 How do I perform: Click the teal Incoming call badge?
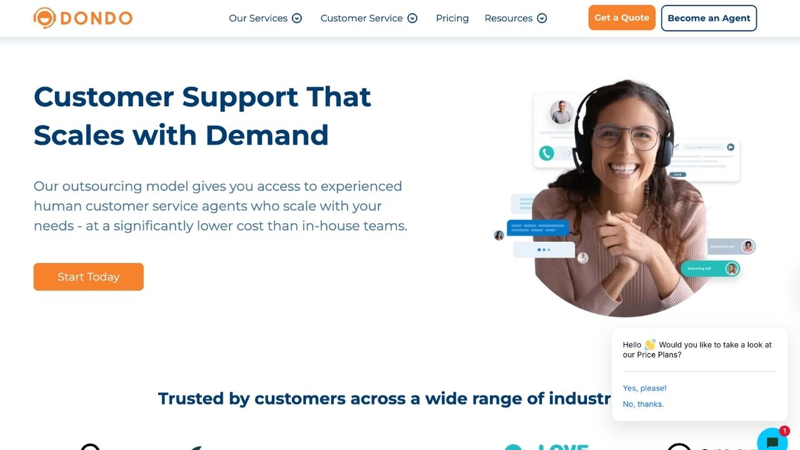pyautogui.click(x=711, y=269)
